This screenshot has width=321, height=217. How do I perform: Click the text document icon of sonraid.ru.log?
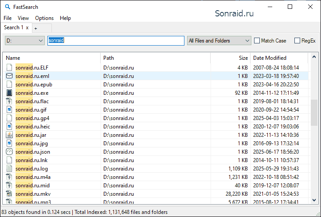9,169
